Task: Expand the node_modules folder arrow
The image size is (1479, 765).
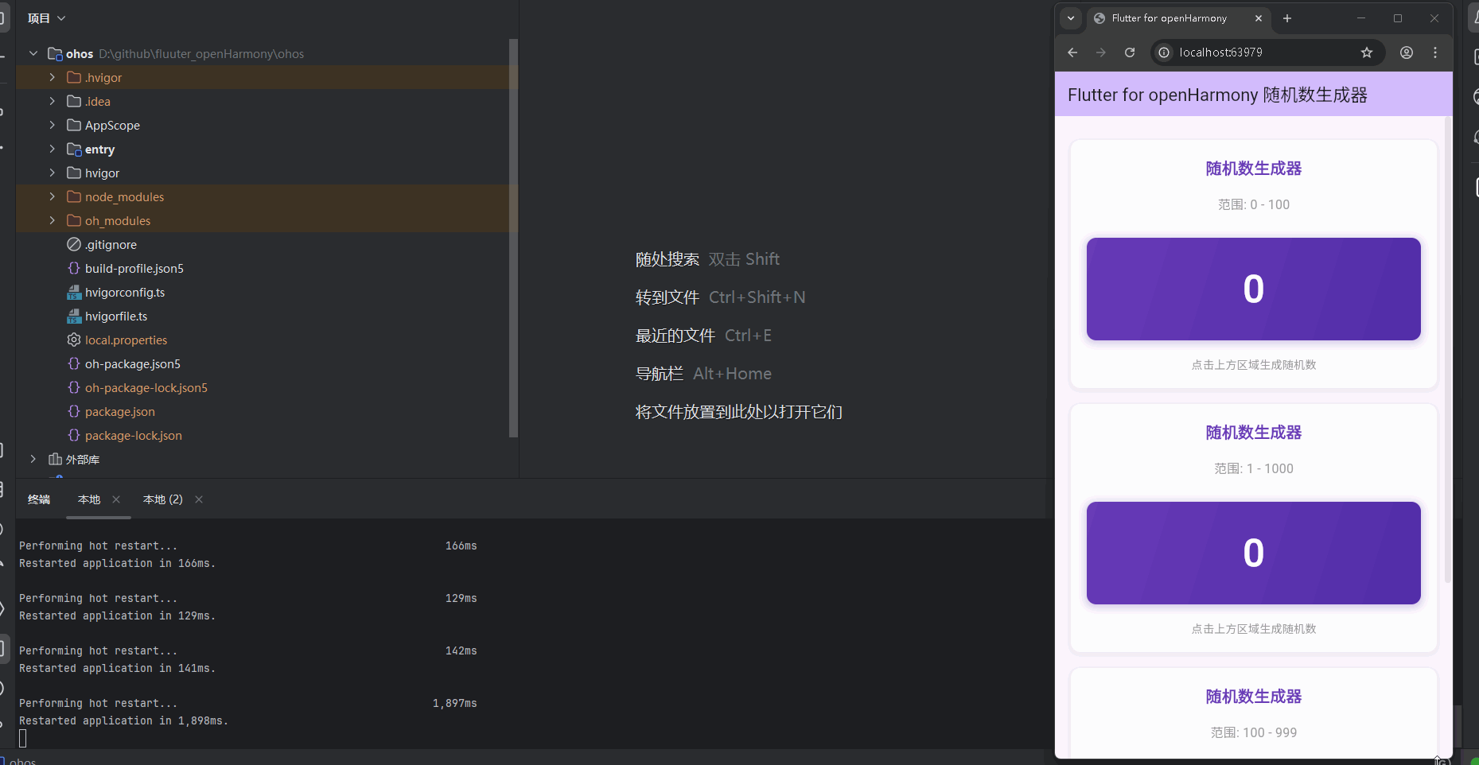Action: click(x=53, y=196)
